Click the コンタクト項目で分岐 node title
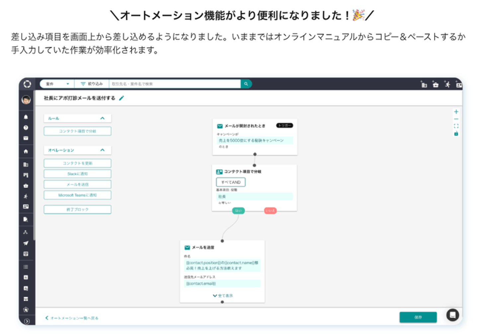The image size is (478, 334). coord(243,172)
